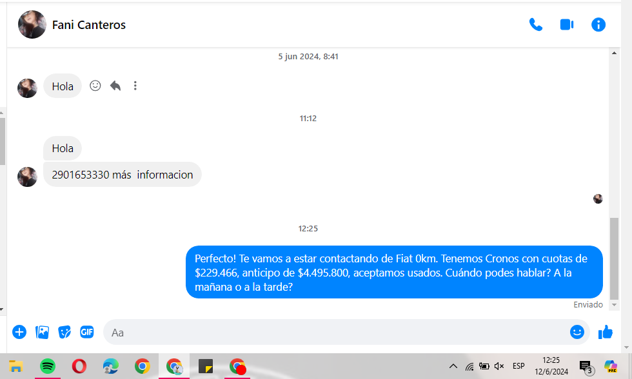Open the plus menu for more actions

(19, 332)
